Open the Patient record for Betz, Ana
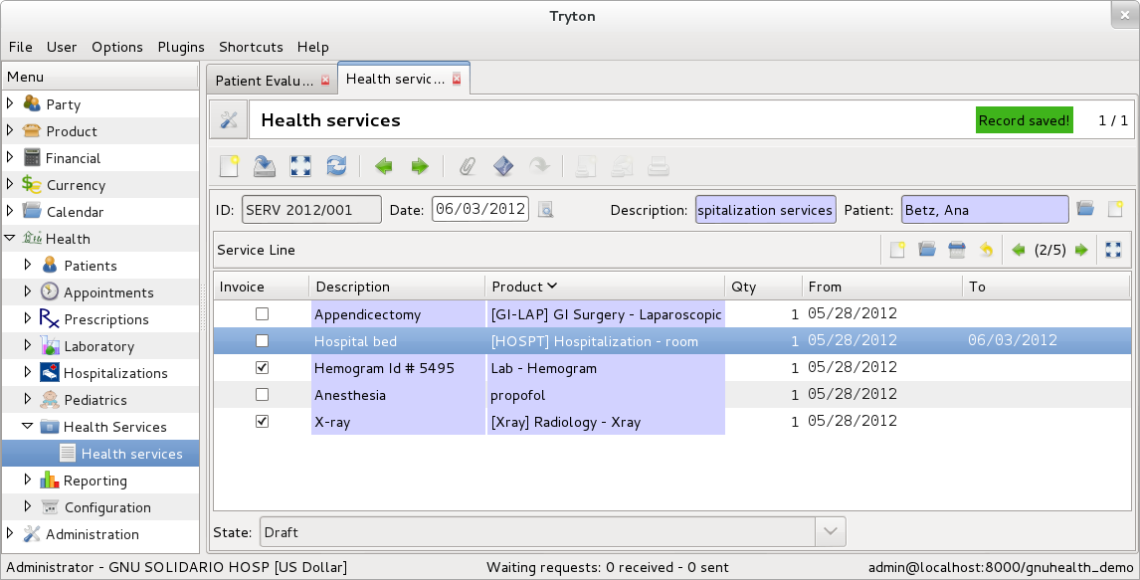Image resolution: width=1140 pixels, height=580 pixels. 1087,209
